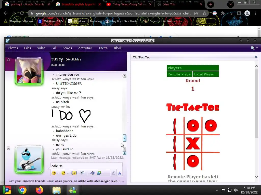Click the empty middle-right board cell

[211, 143]
